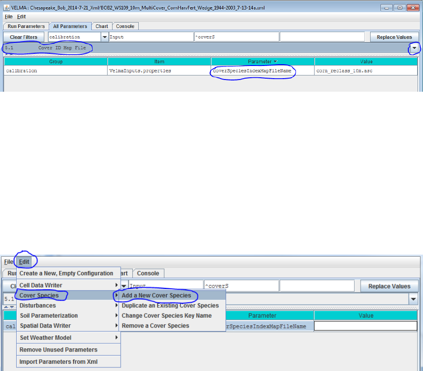
Task: Minimize the VELMA window
Action: point(386,8)
